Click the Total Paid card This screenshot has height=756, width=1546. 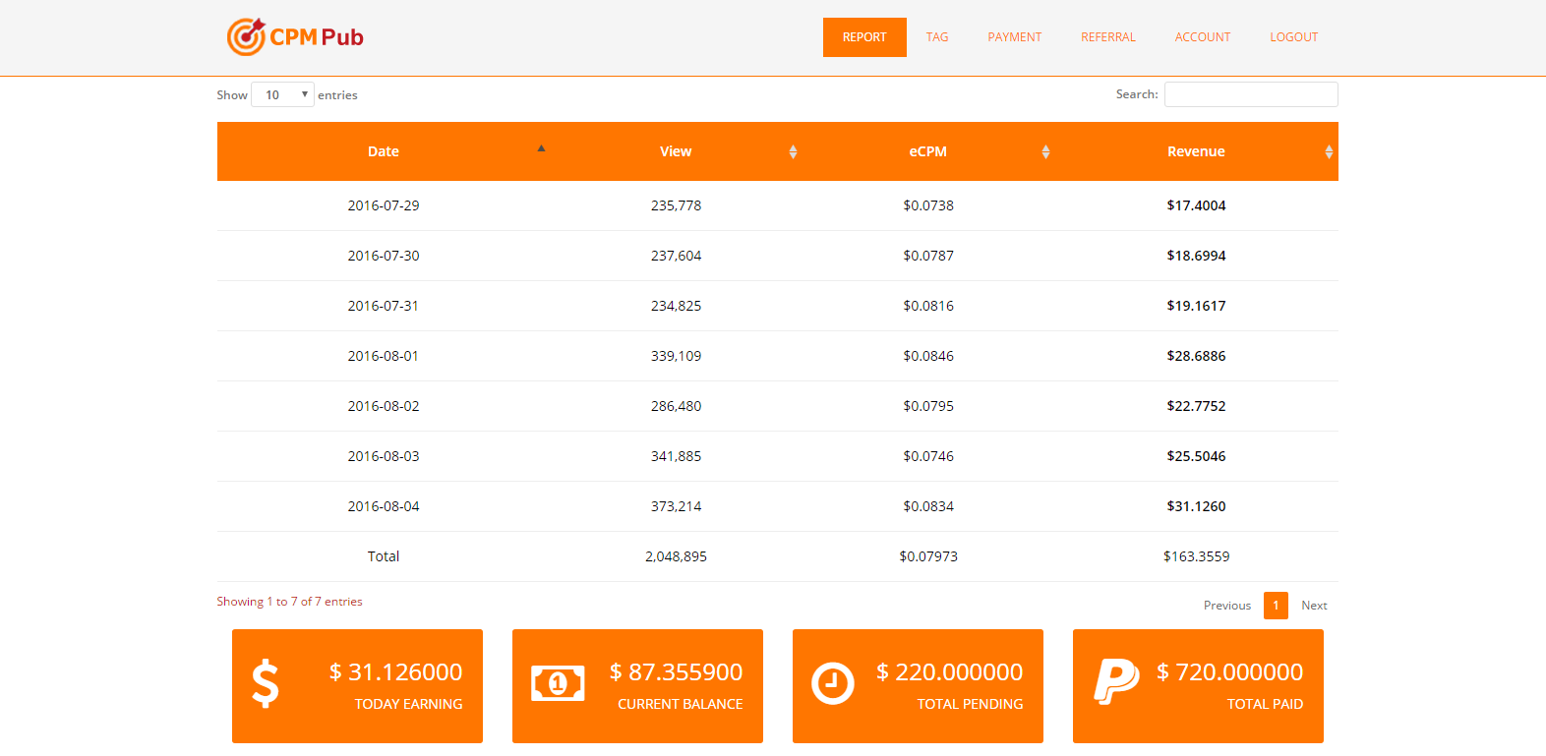pyautogui.click(x=1198, y=686)
